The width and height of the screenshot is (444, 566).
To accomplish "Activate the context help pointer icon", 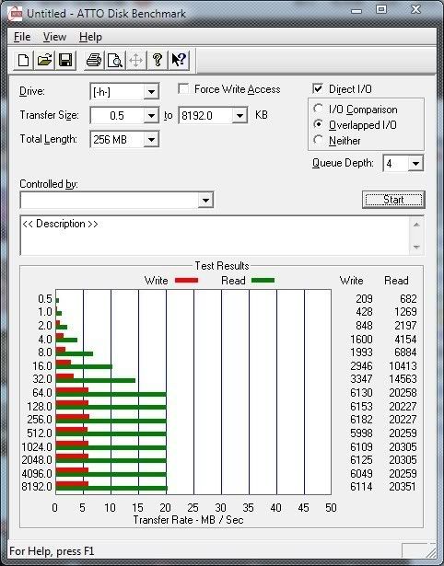I will click(x=179, y=60).
